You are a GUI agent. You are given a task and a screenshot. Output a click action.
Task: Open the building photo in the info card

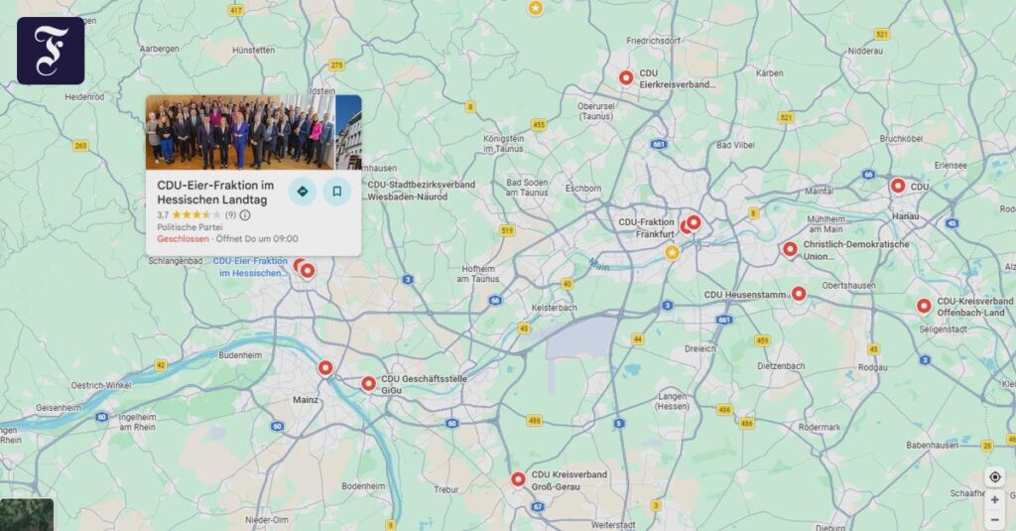coord(348,132)
